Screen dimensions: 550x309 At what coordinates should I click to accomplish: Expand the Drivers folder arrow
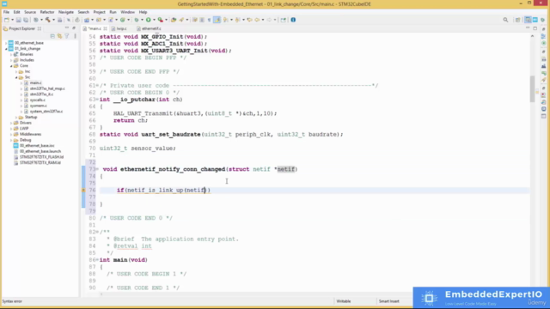click(11, 123)
